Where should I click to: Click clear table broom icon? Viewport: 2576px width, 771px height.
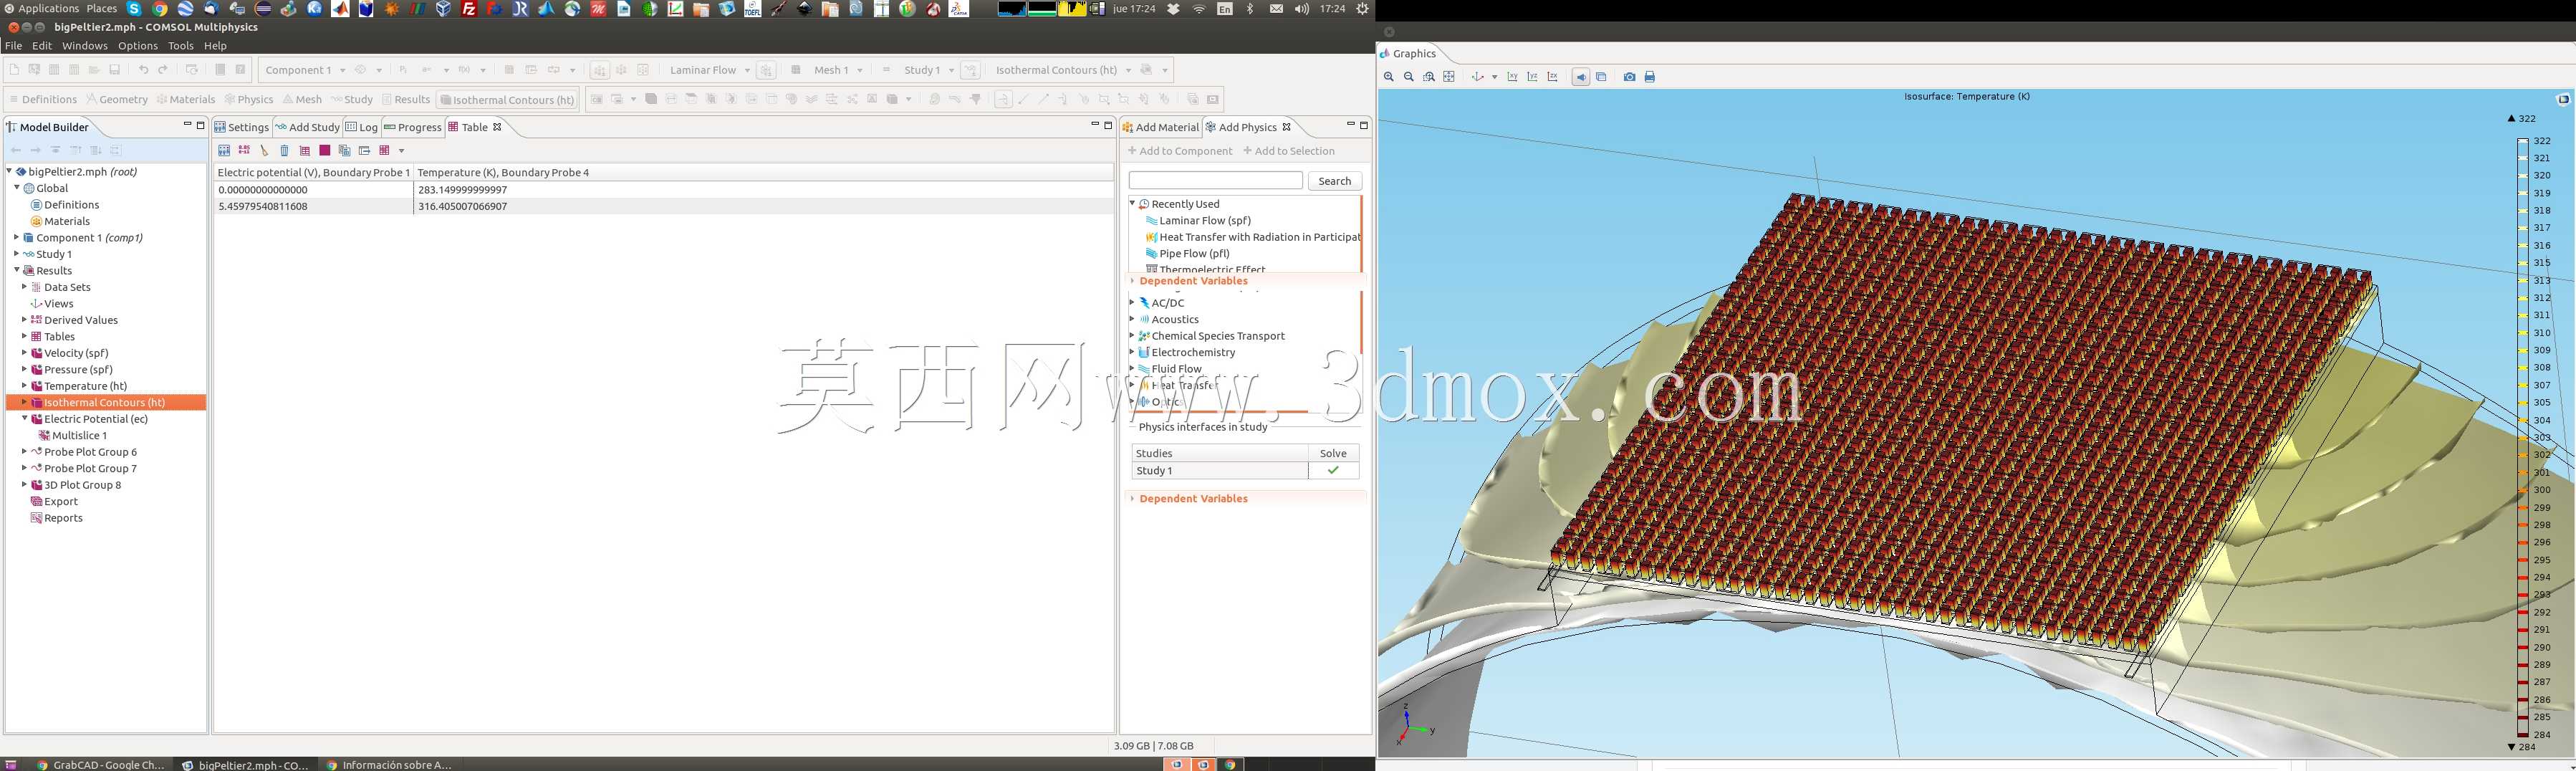pos(264,150)
